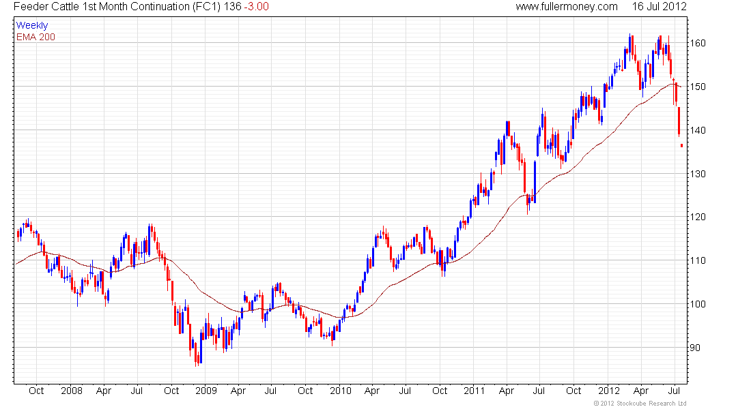751x409 pixels.
Task: Click the 90 price axis label
Action: click(x=696, y=348)
